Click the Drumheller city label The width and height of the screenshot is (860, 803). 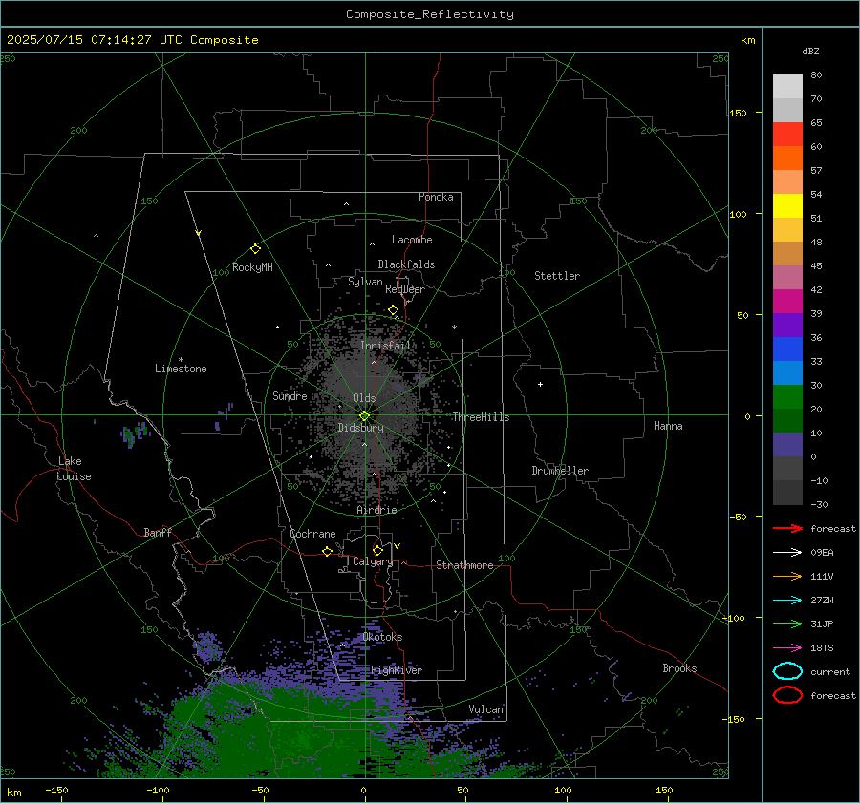[560, 471]
